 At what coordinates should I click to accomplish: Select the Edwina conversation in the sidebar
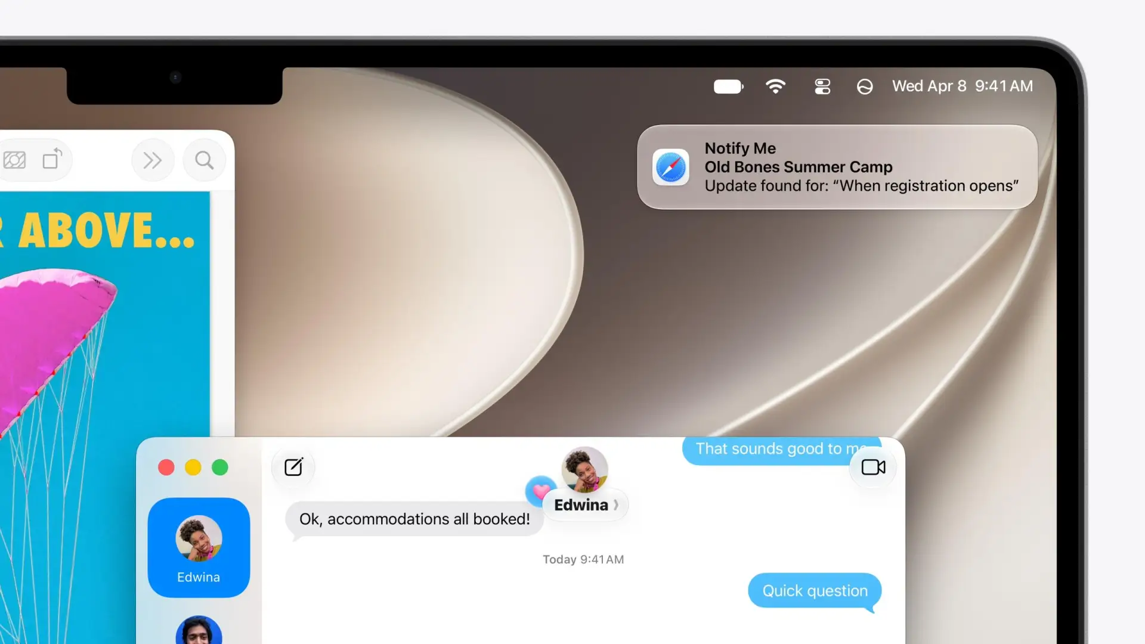tap(199, 547)
